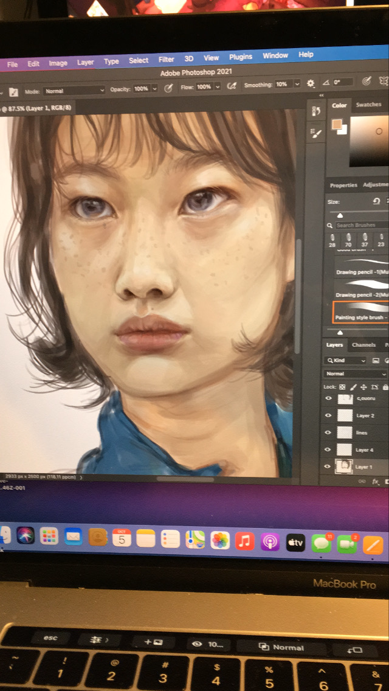The height and width of the screenshot is (691, 389).
Task: Select the Layer 1 thumbnail
Action: click(343, 467)
